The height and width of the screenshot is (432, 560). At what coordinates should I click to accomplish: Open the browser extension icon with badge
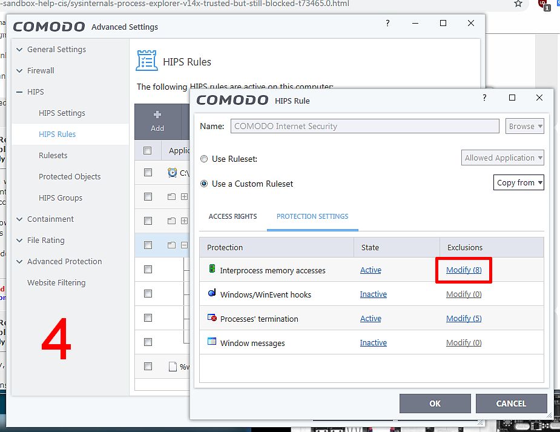coord(544,5)
